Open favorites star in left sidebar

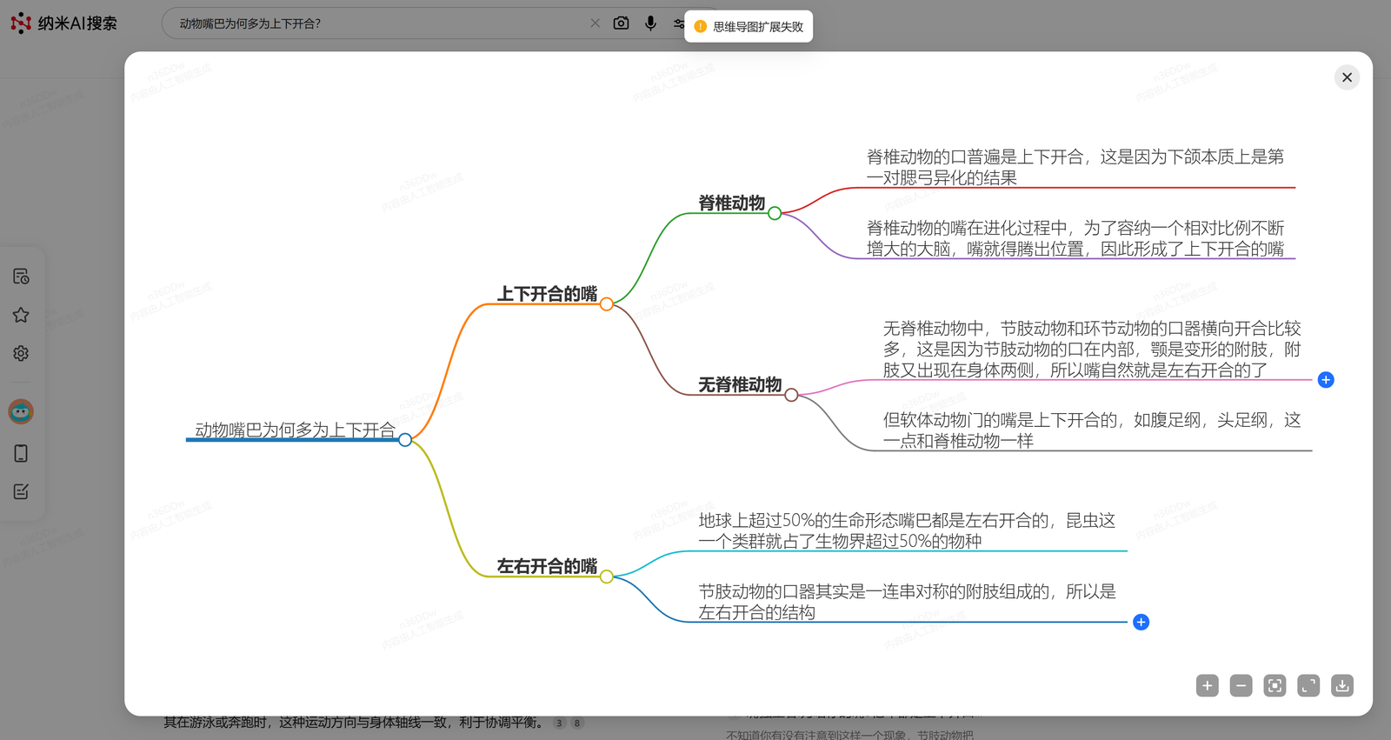[x=21, y=315]
